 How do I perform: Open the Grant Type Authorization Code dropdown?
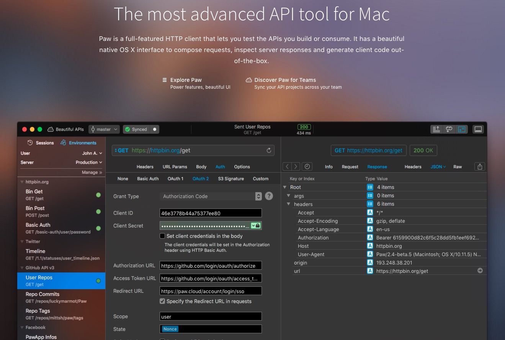[x=210, y=196]
